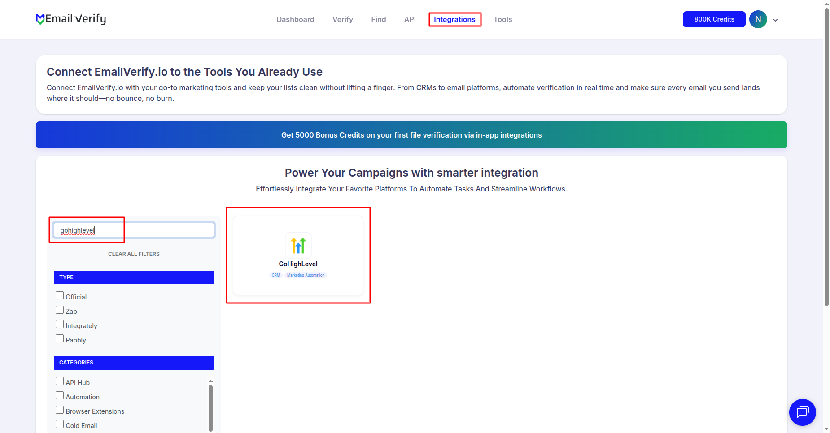Expand the account dropdown chevron

[x=775, y=20]
